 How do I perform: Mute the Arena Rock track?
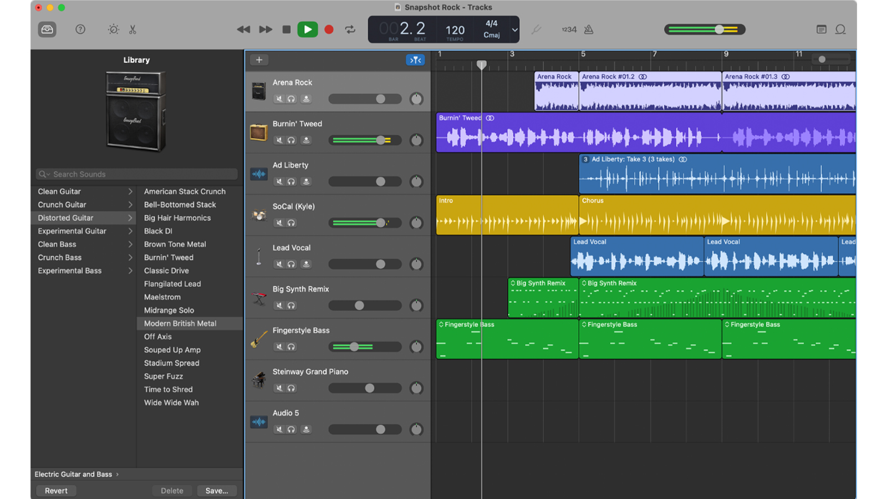pyautogui.click(x=279, y=99)
